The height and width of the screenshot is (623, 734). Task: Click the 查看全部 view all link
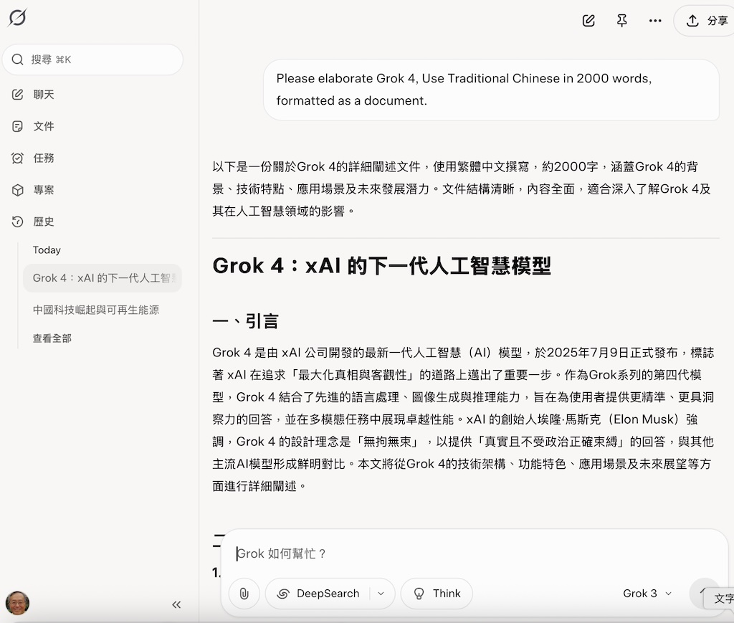(x=52, y=338)
